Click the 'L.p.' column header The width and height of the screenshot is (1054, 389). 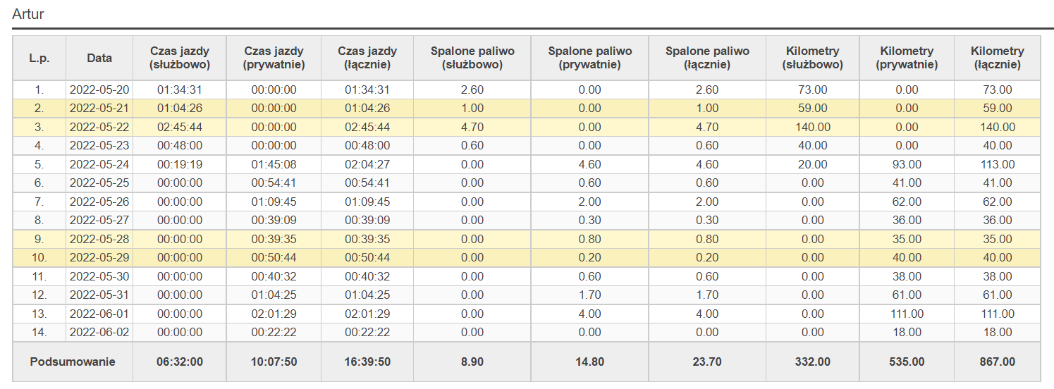pyautogui.click(x=39, y=58)
